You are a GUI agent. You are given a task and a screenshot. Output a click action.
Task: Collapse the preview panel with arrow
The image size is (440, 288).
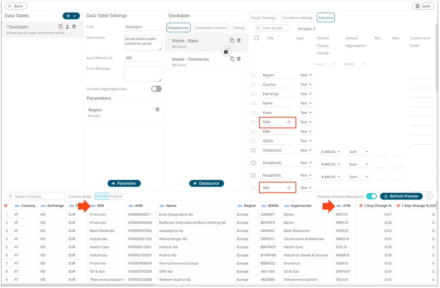(x=429, y=196)
